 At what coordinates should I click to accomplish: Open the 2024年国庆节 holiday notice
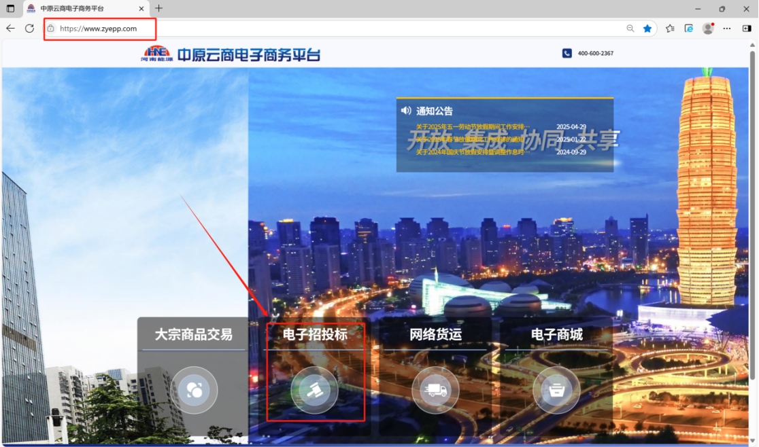click(x=473, y=151)
